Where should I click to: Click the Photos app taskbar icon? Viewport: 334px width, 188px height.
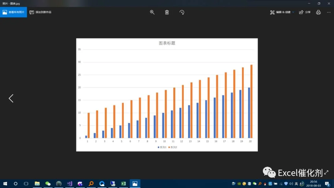tap(135, 184)
